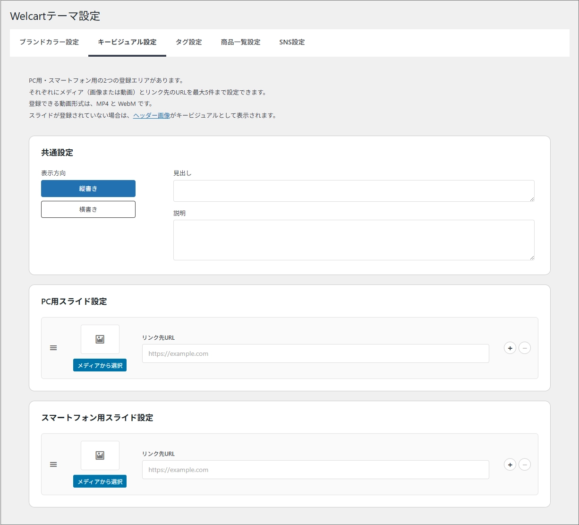The height and width of the screenshot is (525, 579).
Task: Switch to the ブランドカラー設定 tab
Action: pyautogui.click(x=49, y=42)
